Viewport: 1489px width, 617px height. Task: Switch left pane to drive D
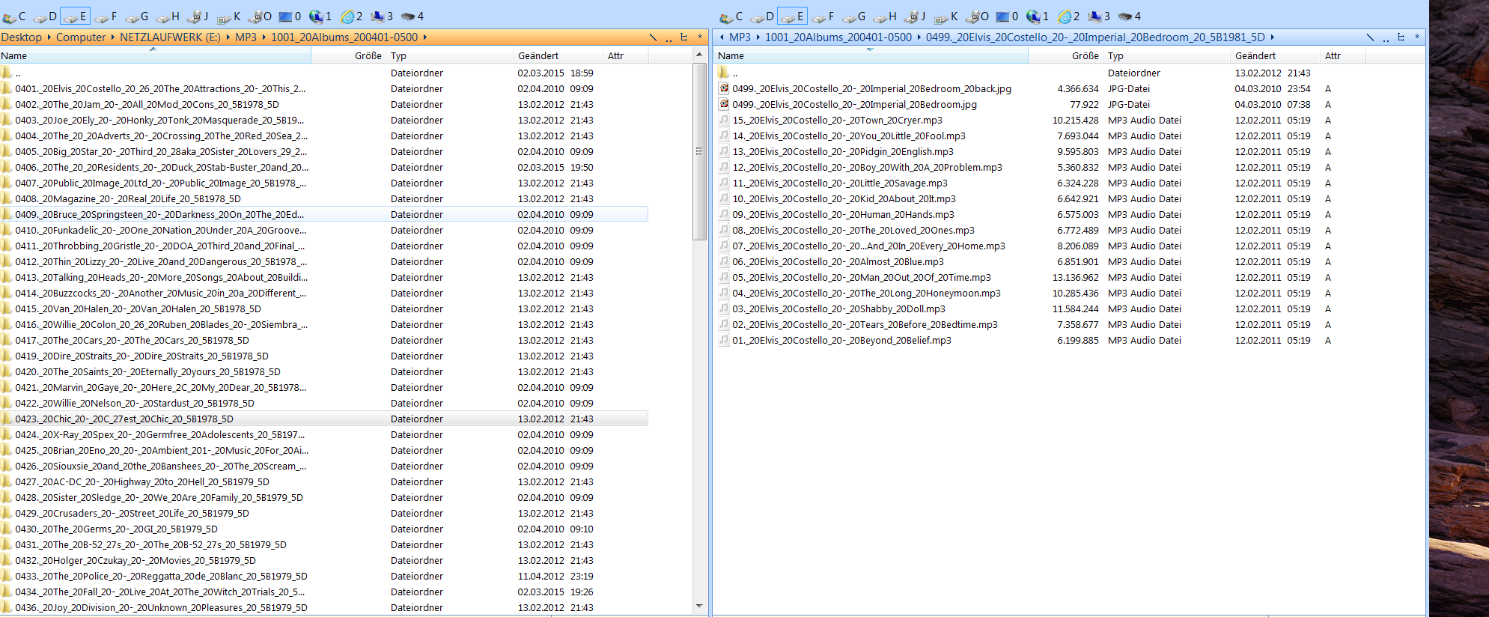coord(45,16)
